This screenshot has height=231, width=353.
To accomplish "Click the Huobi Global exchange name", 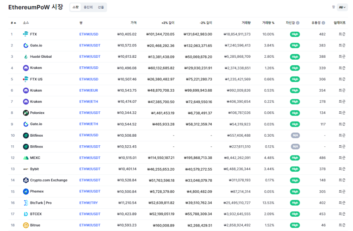I will click(x=41, y=57).
